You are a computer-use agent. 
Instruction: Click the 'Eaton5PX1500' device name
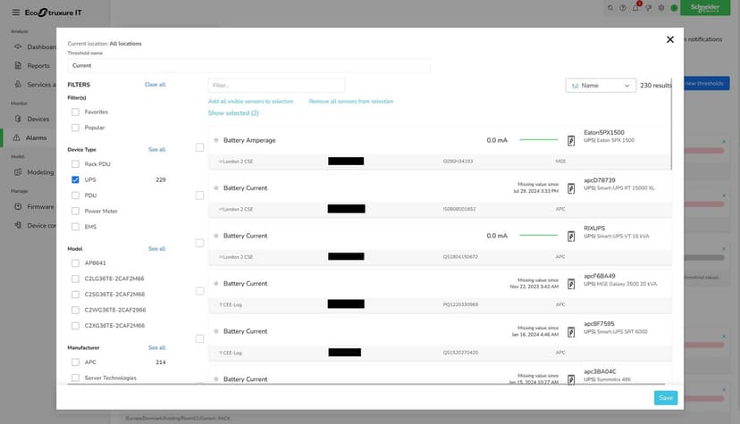[604, 132]
